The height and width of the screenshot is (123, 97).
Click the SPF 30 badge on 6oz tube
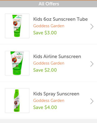point(15,23)
